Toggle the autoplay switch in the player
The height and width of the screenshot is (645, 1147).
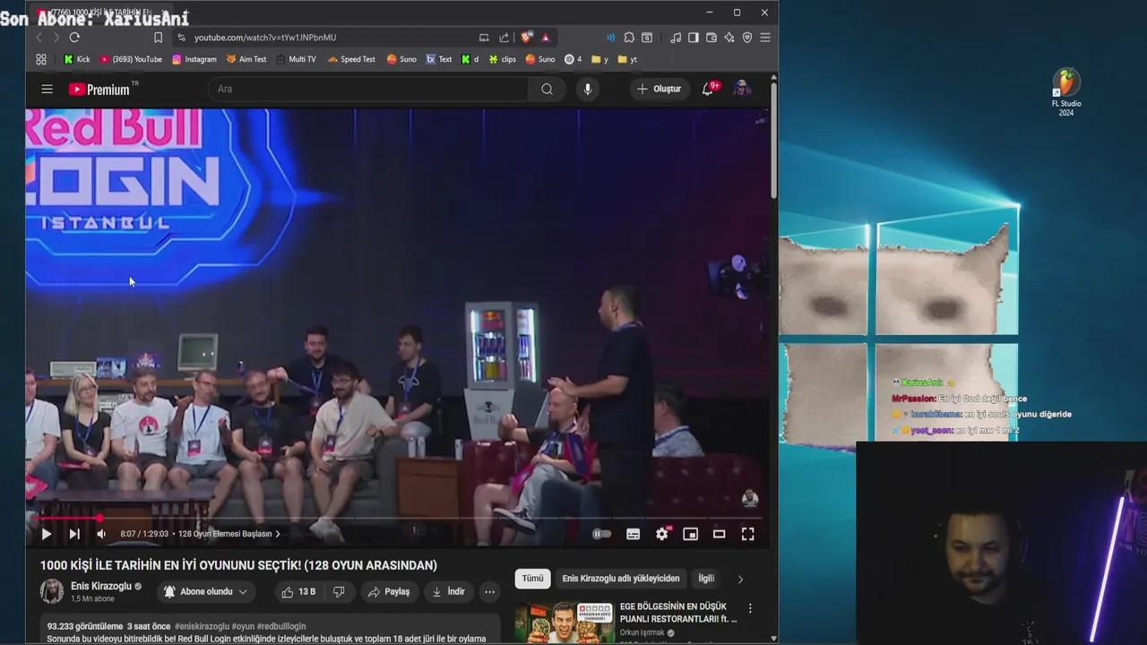602,534
